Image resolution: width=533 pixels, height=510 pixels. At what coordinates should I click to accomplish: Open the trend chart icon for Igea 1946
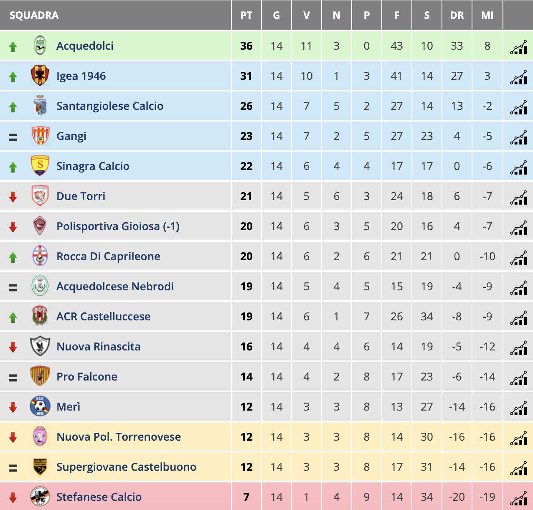[x=518, y=78]
